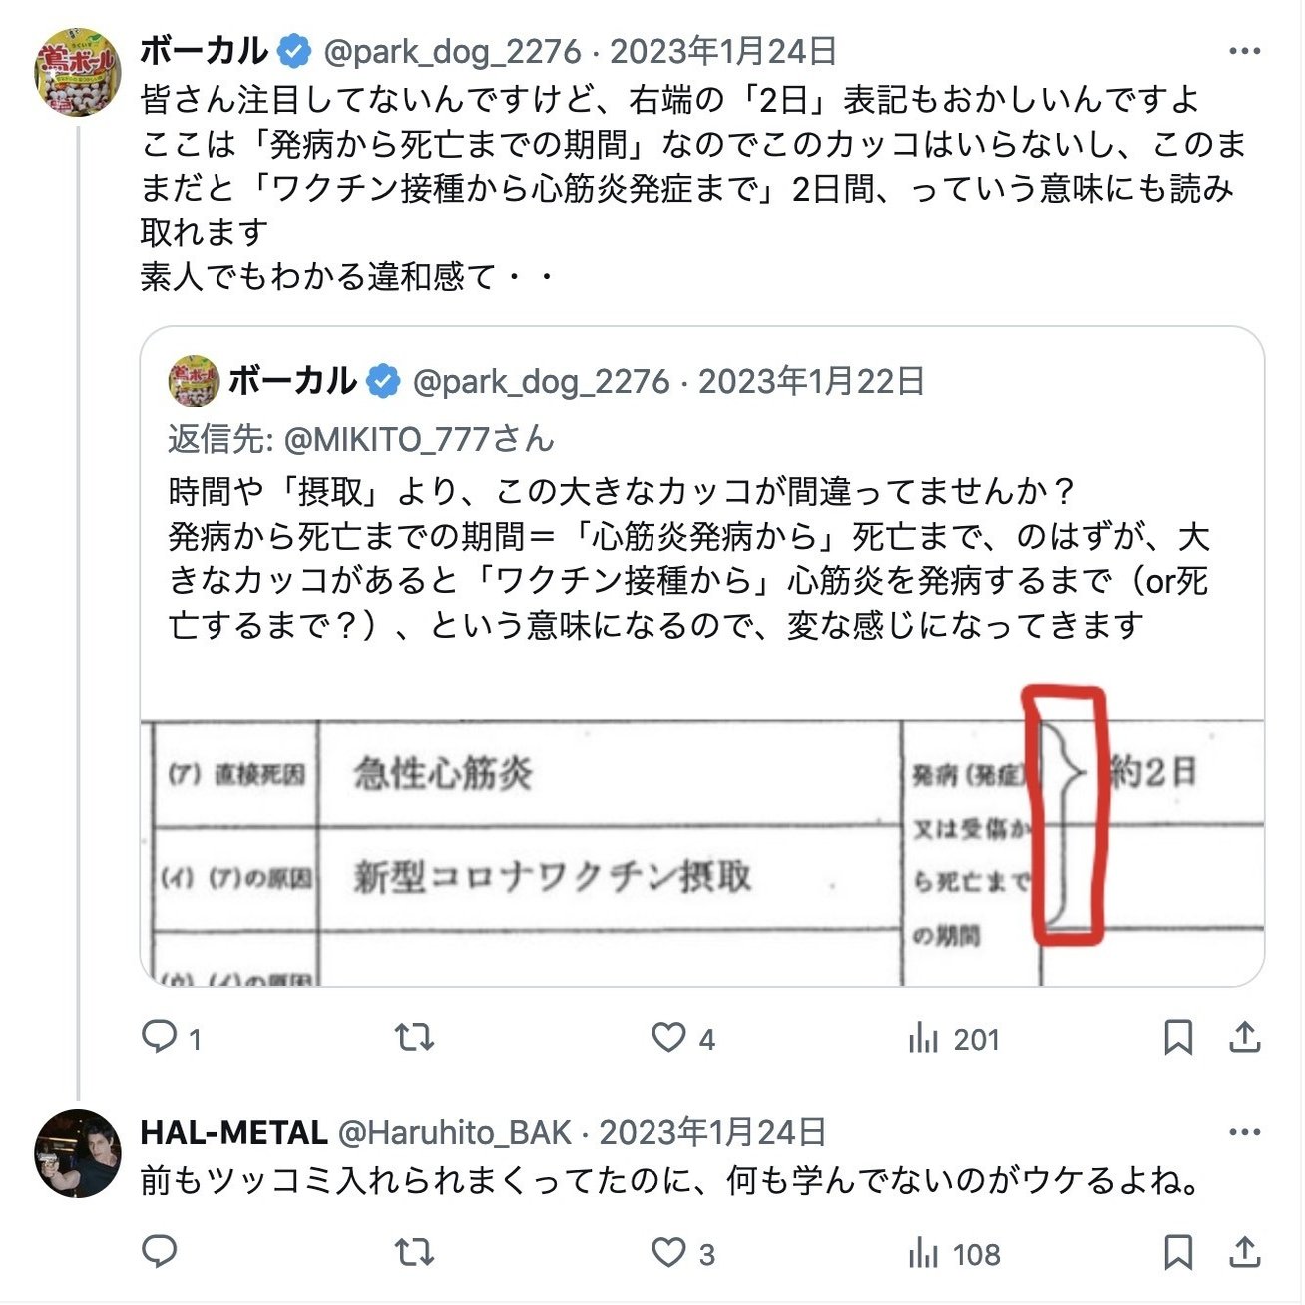Bookmark the ボーカル main tweet
Screen dimensions: 1305x1305
coord(1178,1038)
